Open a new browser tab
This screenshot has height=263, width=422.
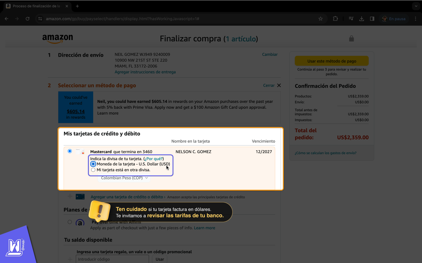click(x=77, y=6)
